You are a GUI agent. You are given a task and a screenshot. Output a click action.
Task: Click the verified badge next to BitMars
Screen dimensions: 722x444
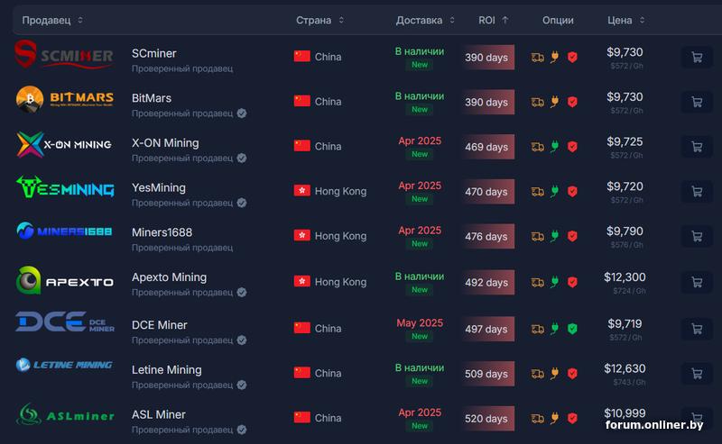coord(242,113)
